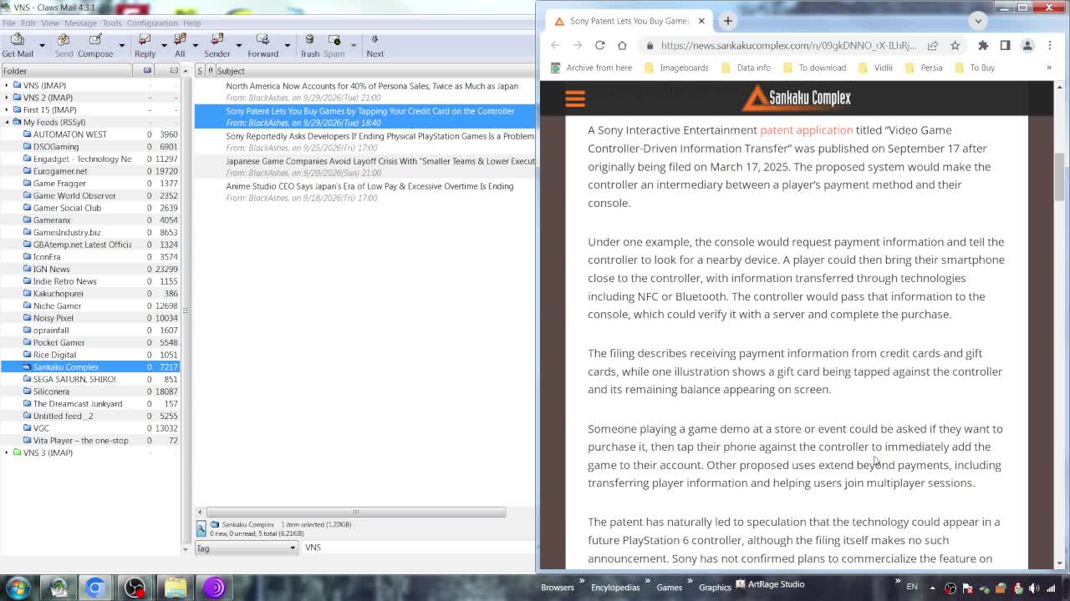Click the browser side panel icon

coord(1005,45)
